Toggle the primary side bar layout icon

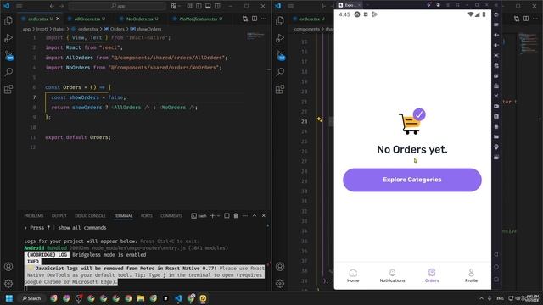coord(199,6)
